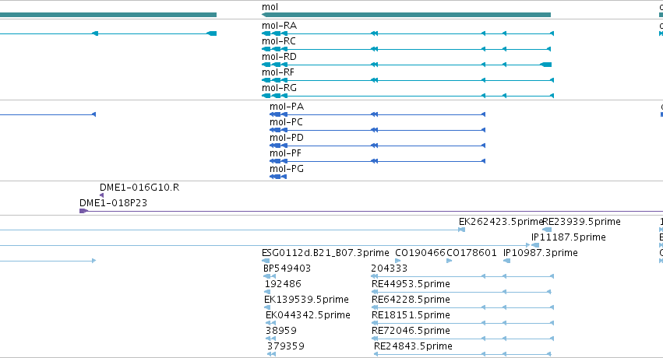The image size is (663, 358).
Task: Click the thick exon block ending mol-RD
Action: tap(546, 65)
